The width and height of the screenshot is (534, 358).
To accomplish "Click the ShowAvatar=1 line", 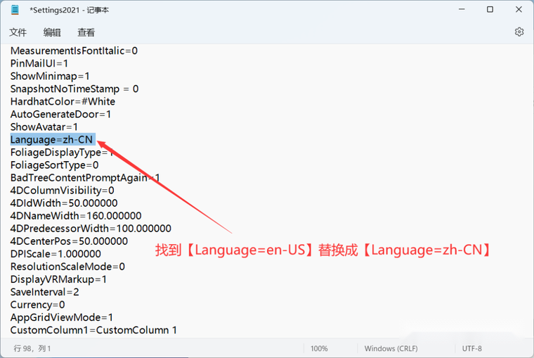I will click(x=44, y=127).
